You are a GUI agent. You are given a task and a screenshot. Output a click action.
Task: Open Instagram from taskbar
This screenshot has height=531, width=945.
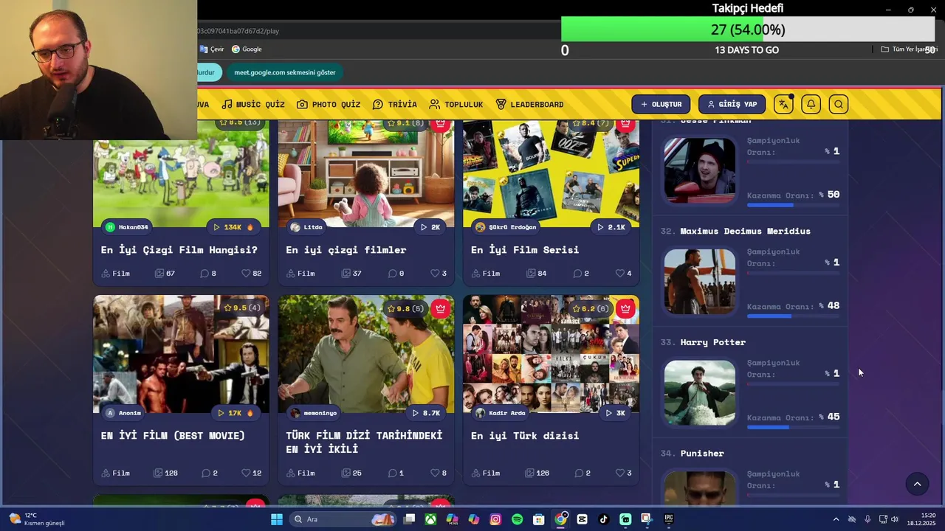click(495, 519)
